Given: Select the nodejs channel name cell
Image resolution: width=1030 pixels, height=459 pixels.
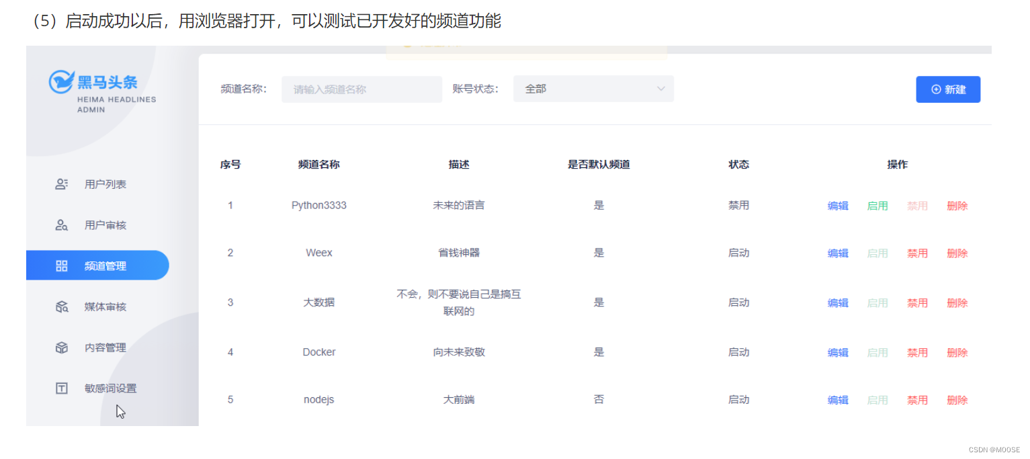Looking at the screenshot, I should pyautogui.click(x=319, y=399).
